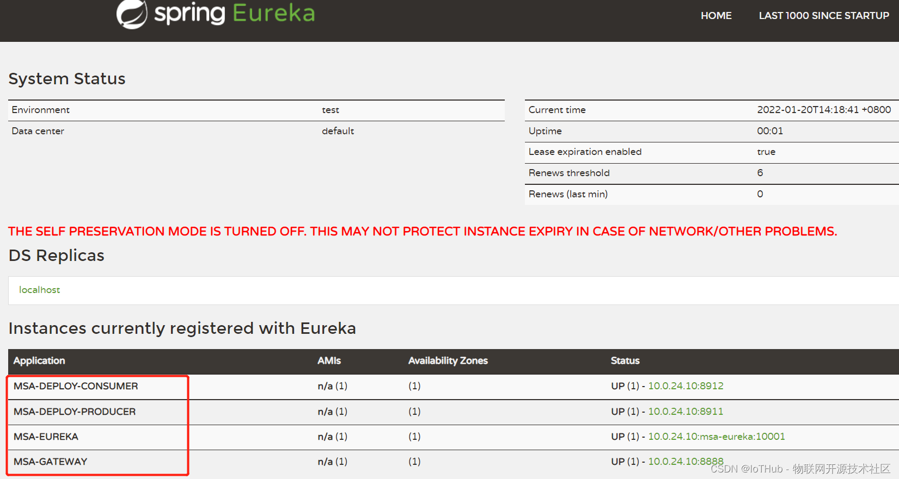The height and width of the screenshot is (479, 899).
Task: Click the System Status heading
Action: (67, 79)
